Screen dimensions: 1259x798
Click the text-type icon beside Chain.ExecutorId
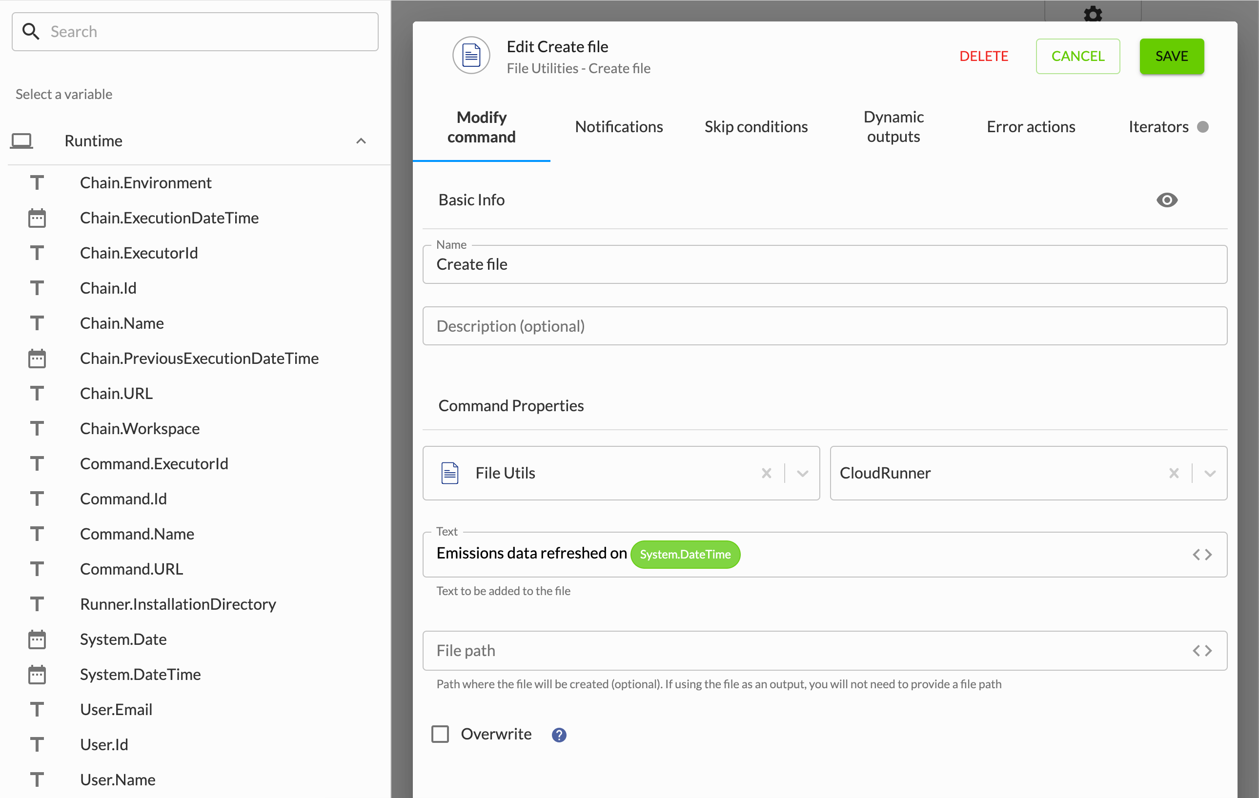[37, 253]
